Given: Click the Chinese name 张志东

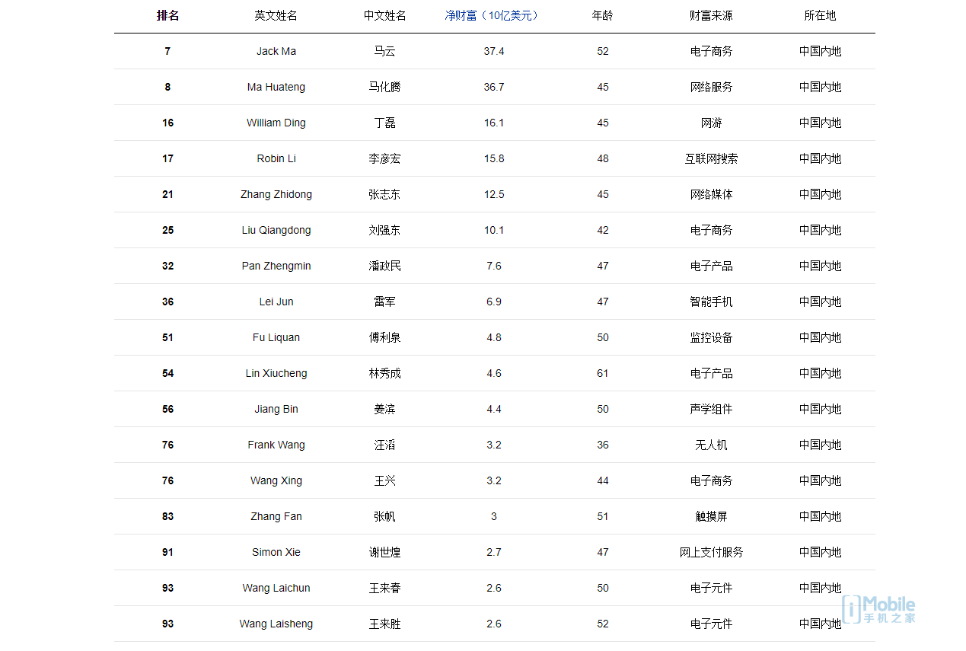Looking at the screenshot, I should (x=385, y=194).
